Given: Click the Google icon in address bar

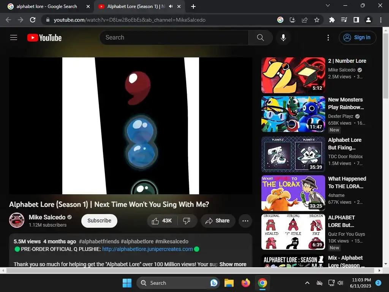Looking at the screenshot, I should (x=280, y=20).
